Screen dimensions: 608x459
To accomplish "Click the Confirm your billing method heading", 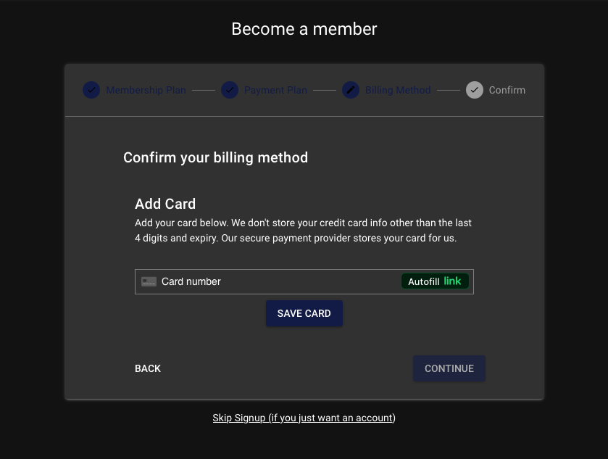I will coord(215,157).
